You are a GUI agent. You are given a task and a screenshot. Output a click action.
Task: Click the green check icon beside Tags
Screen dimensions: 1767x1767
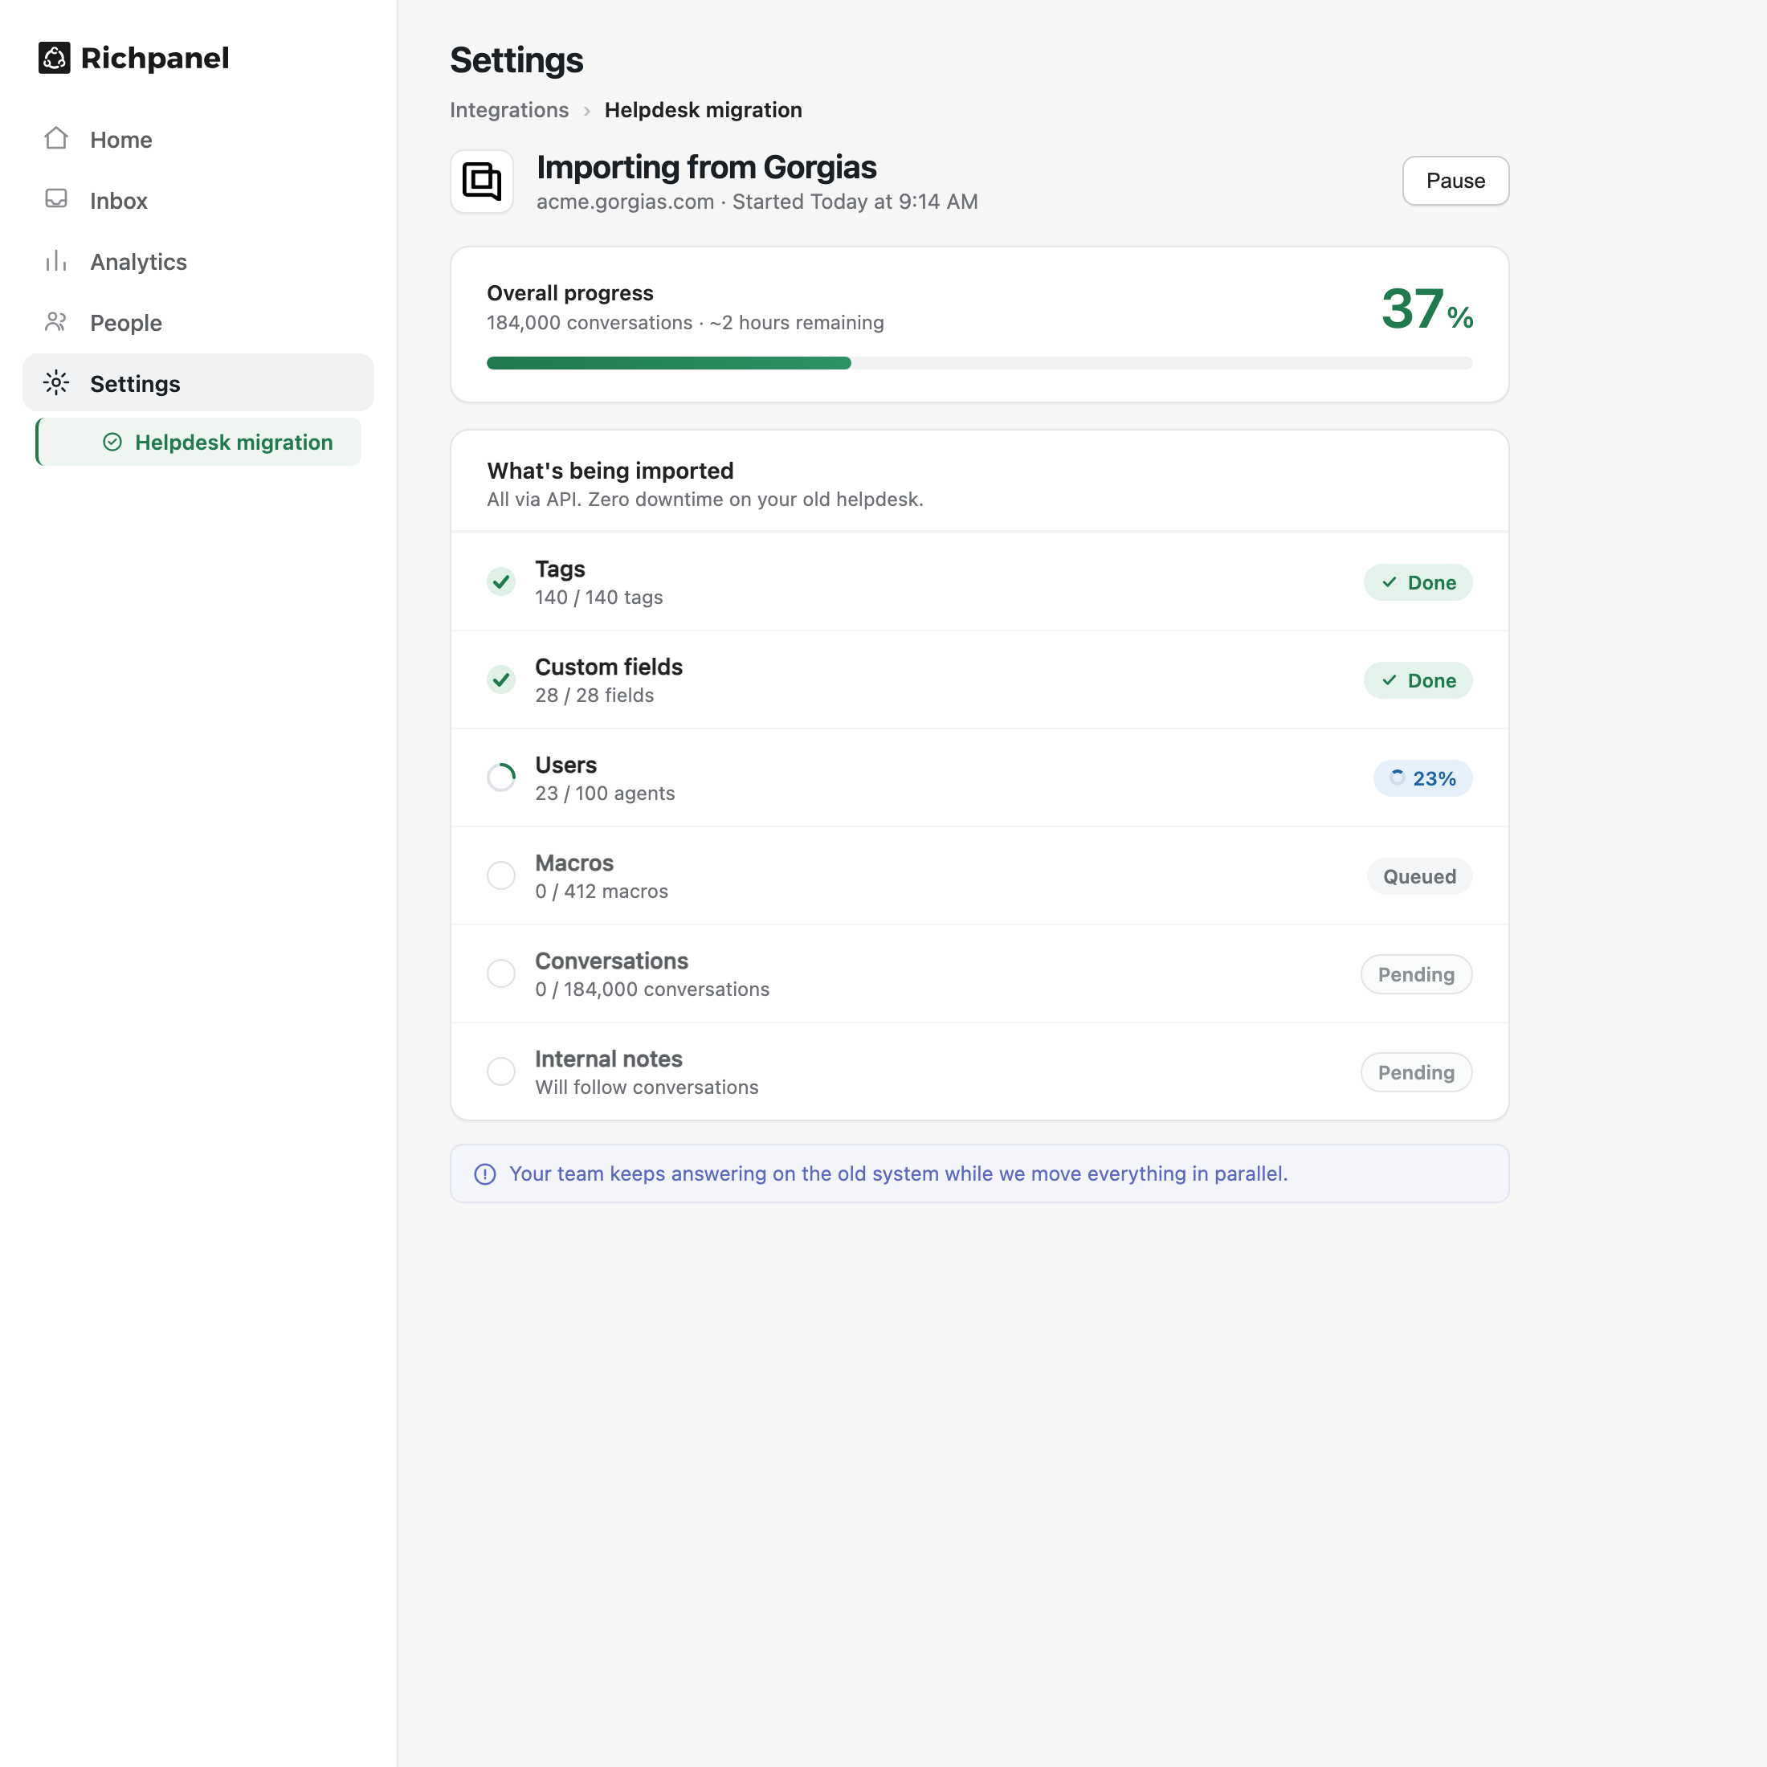pyautogui.click(x=501, y=582)
